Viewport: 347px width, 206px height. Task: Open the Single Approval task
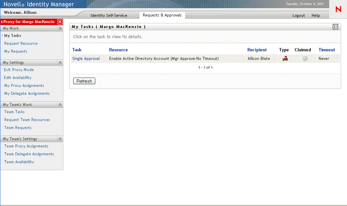coord(86,59)
